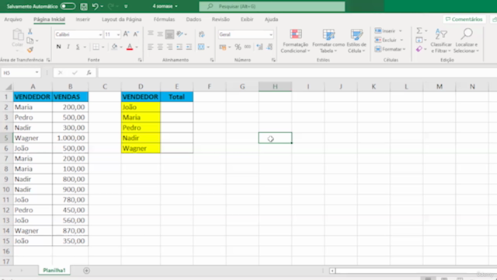Apply the fill color bucket swatch

pos(114,47)
